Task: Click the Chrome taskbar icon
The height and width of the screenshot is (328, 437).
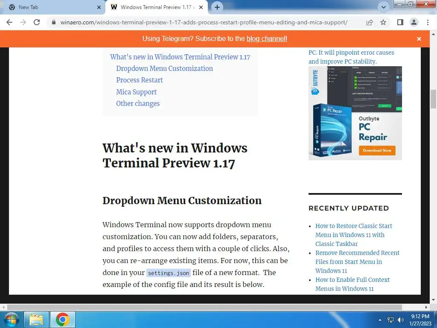Action: click(62, 319)
